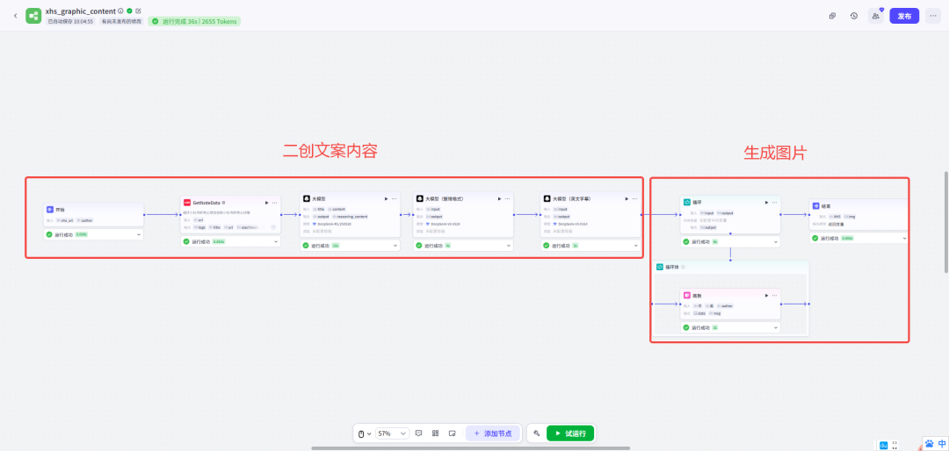949x451 pixels.
Task: Run the 循环 loop node alone
Action: tap(767, 203)
